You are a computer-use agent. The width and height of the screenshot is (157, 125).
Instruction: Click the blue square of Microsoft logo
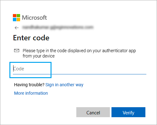[x=14, y=19]
